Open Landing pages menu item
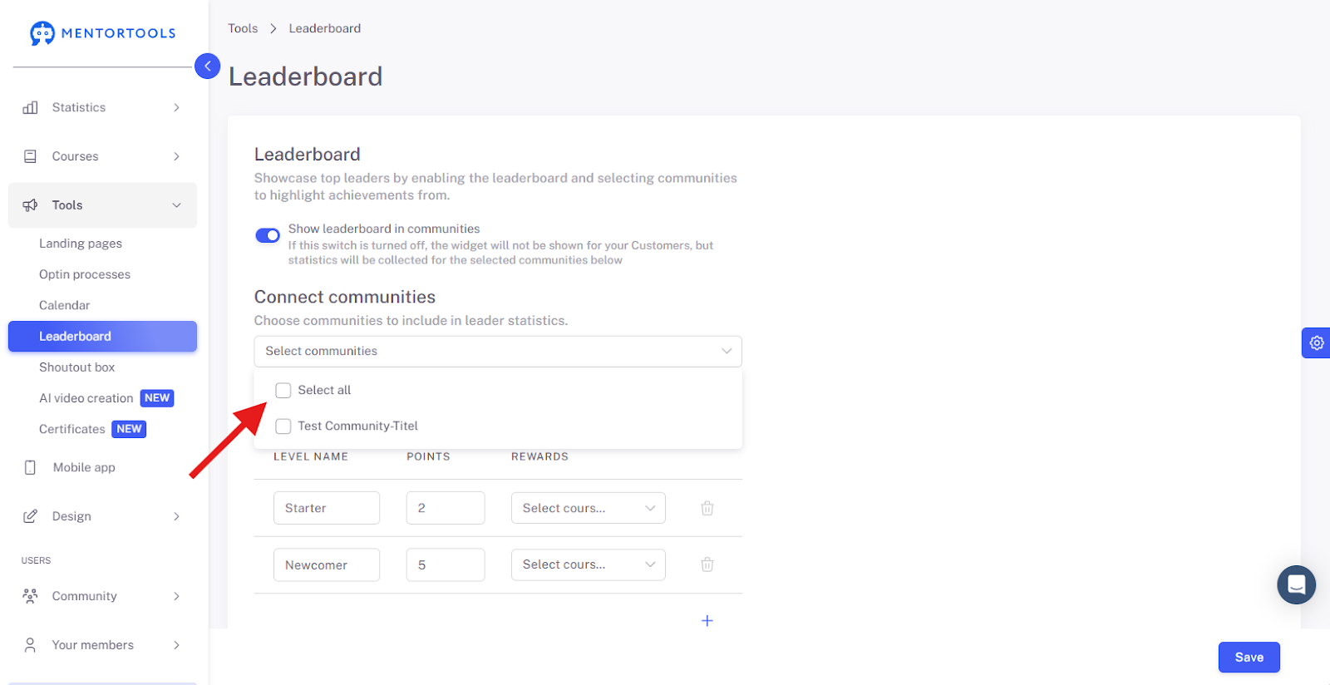 click(81, 244)
